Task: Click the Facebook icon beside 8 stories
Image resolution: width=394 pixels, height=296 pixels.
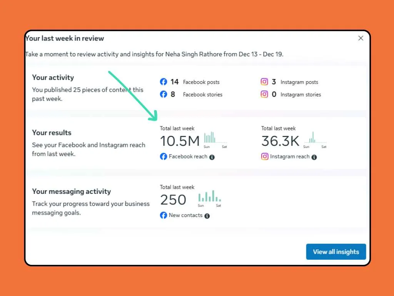Action: tap(164, 94)
